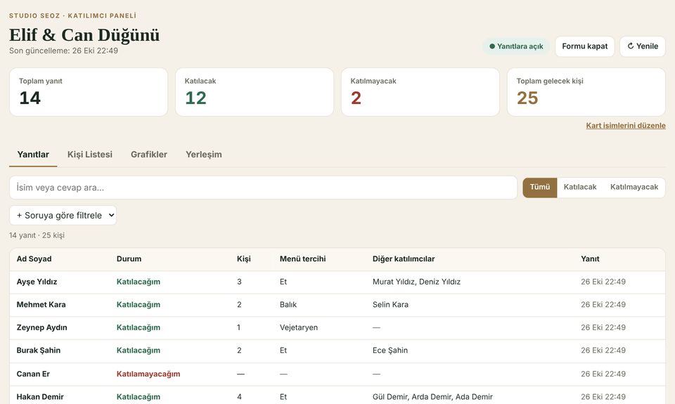Click the Yanıtlara açık status badge
The height and width of the screenshot is (404, 675).
click(516, 46)
